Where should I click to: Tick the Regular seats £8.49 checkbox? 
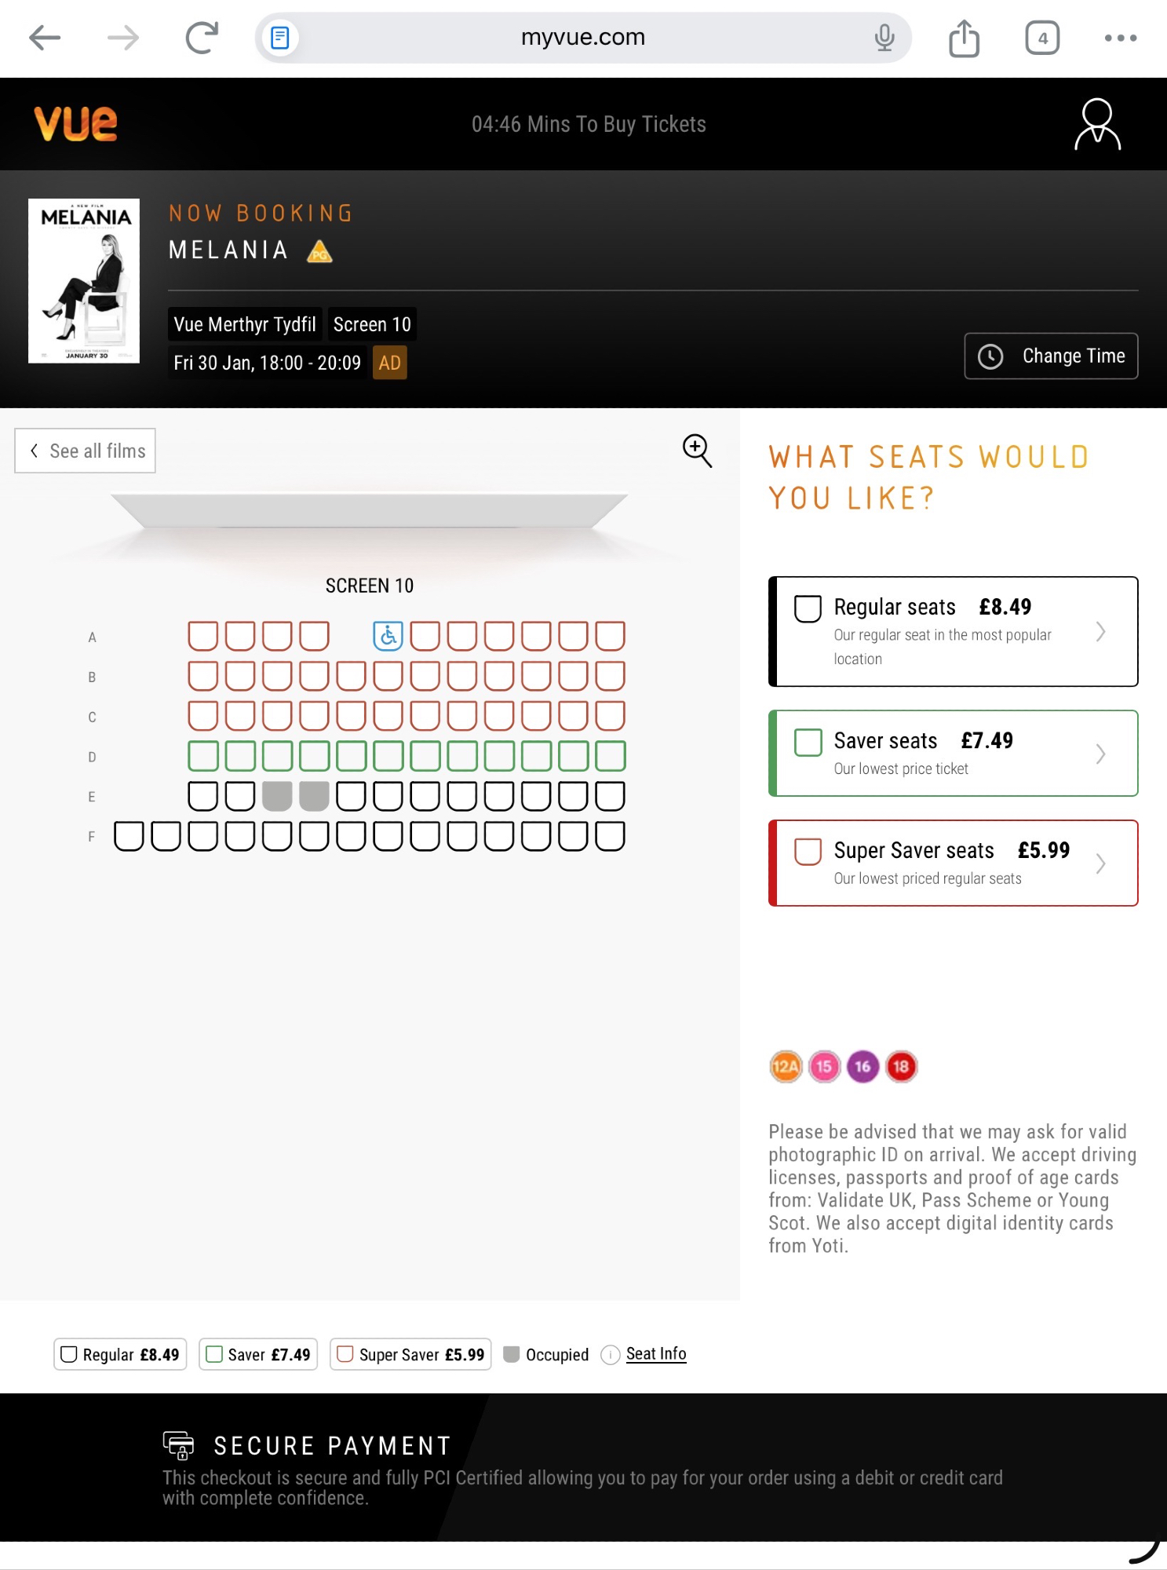pyautogui.click(x=808, y=608)
